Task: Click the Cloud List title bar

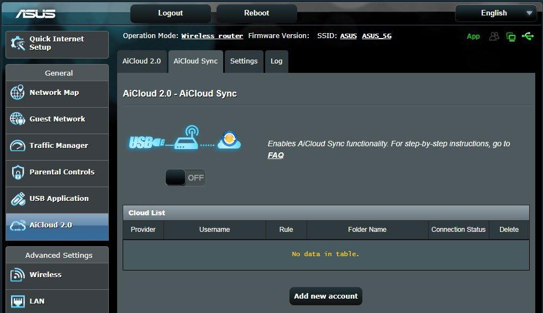Action: (326, 213)
